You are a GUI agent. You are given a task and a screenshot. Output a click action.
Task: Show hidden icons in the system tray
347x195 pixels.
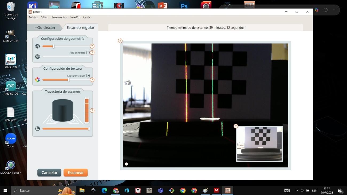click(x=297, y=190)
